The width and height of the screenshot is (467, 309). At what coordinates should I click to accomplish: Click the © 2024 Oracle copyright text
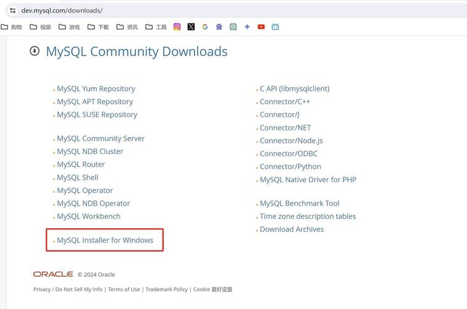click(x=96, y=274)
